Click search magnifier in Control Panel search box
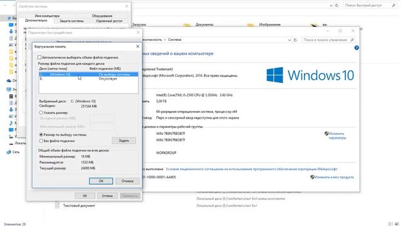The image size is (401, 226). 352,40
